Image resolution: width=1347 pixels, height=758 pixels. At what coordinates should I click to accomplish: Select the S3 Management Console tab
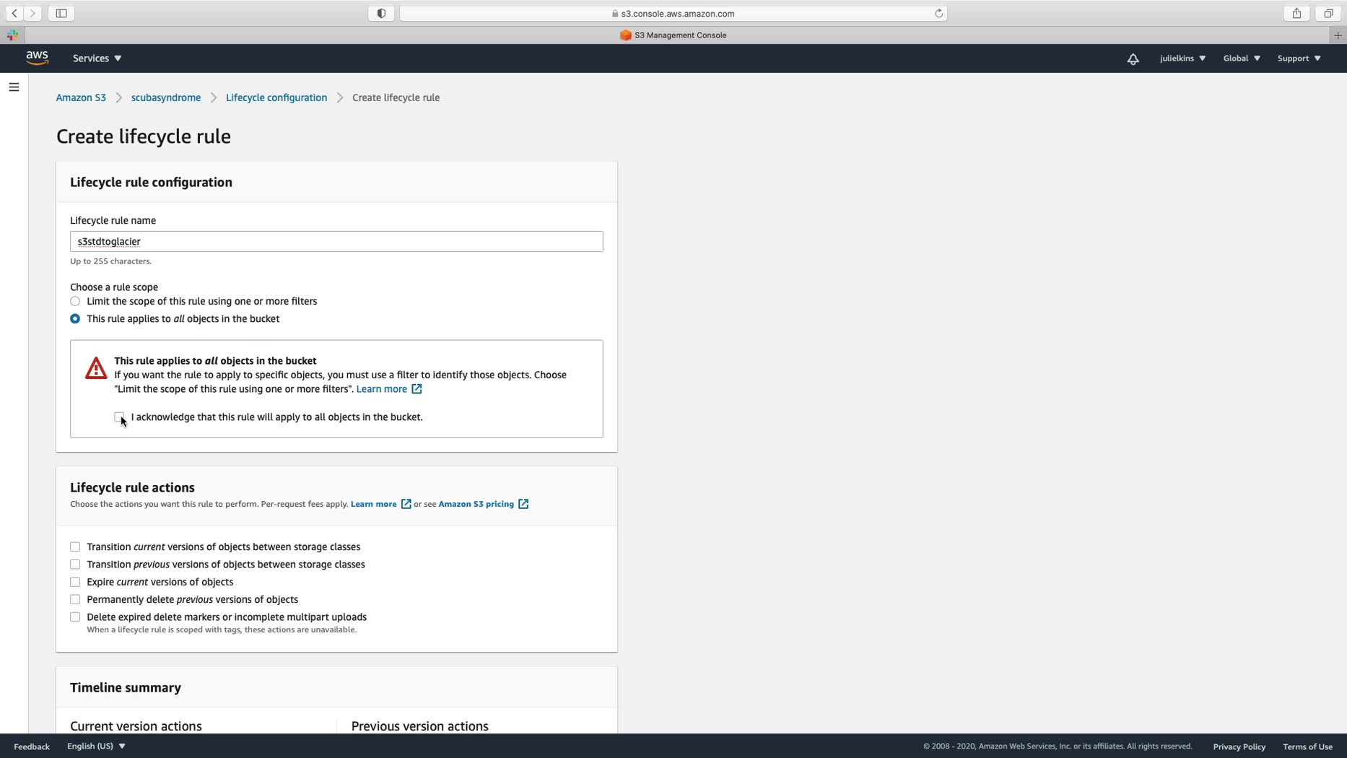pos(673,35)
